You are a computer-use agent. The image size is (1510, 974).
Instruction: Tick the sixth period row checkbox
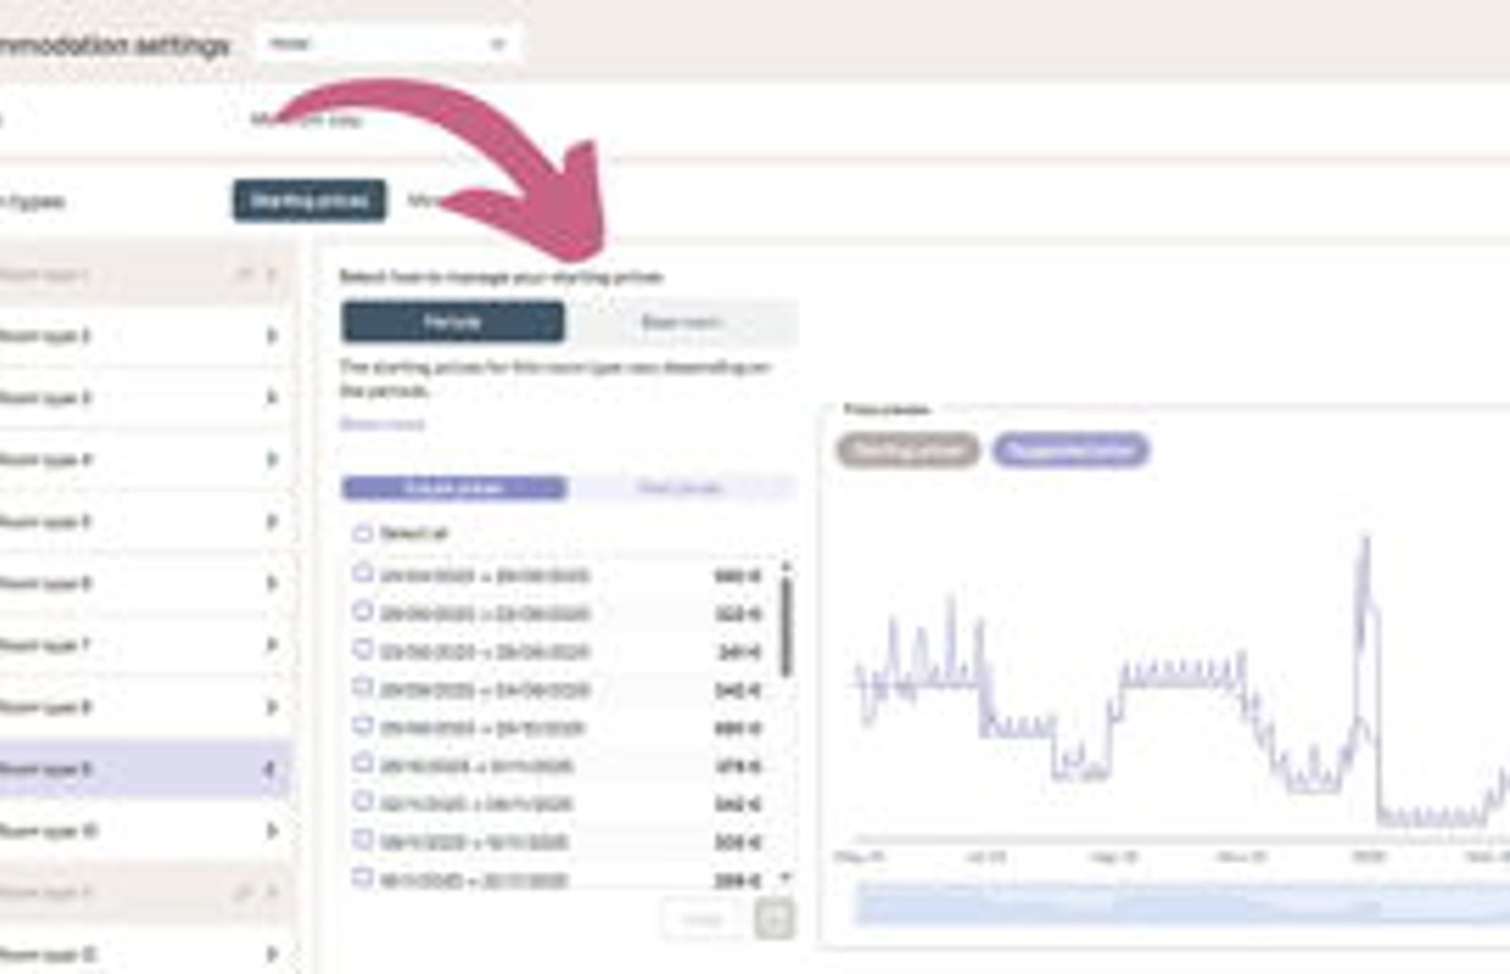[x=362, y=764]
